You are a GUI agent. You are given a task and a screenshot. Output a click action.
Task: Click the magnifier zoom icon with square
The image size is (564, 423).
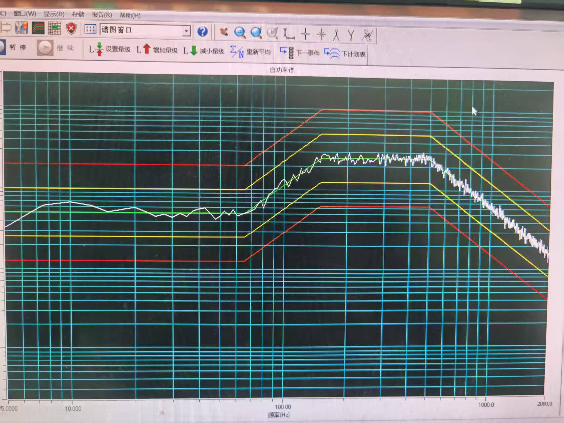(x=240, y=32)
